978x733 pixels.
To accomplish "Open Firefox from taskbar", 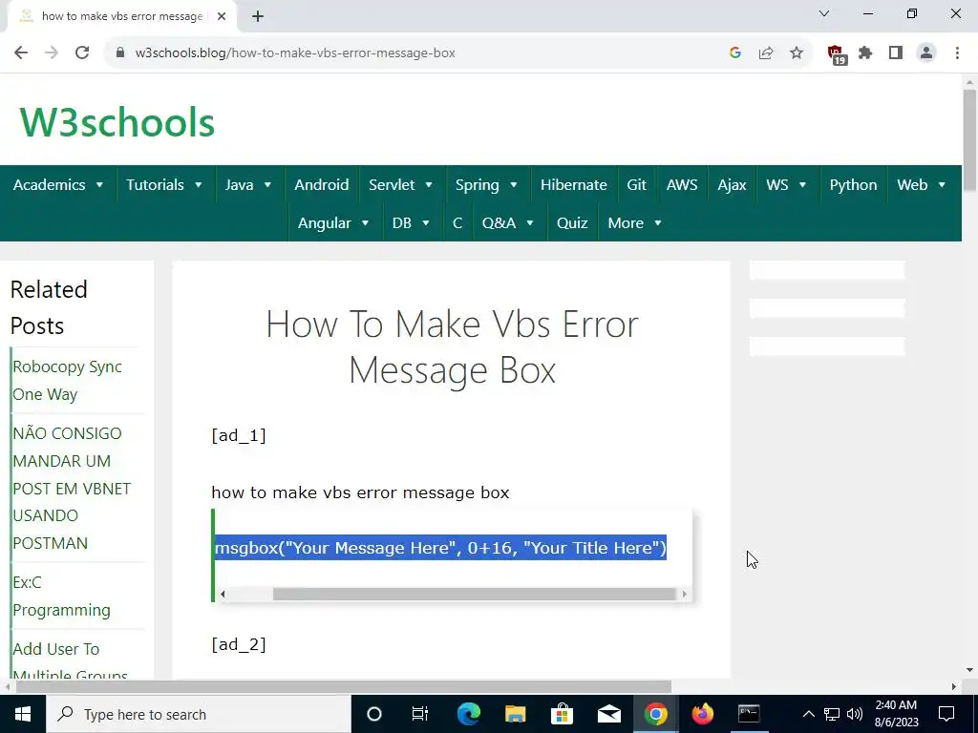I will [x=702, y=714].
